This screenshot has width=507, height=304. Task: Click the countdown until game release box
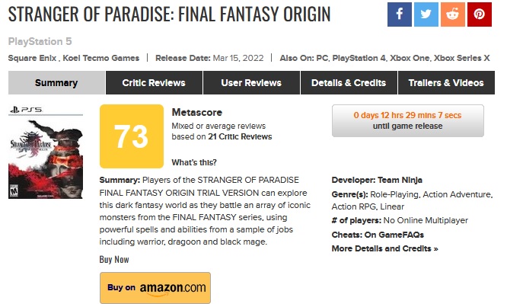[x=408, y=120]
